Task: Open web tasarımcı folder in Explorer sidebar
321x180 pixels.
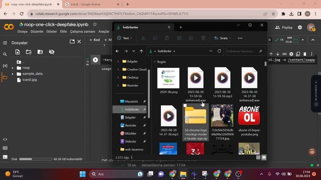Action: (x=131, y=149)
